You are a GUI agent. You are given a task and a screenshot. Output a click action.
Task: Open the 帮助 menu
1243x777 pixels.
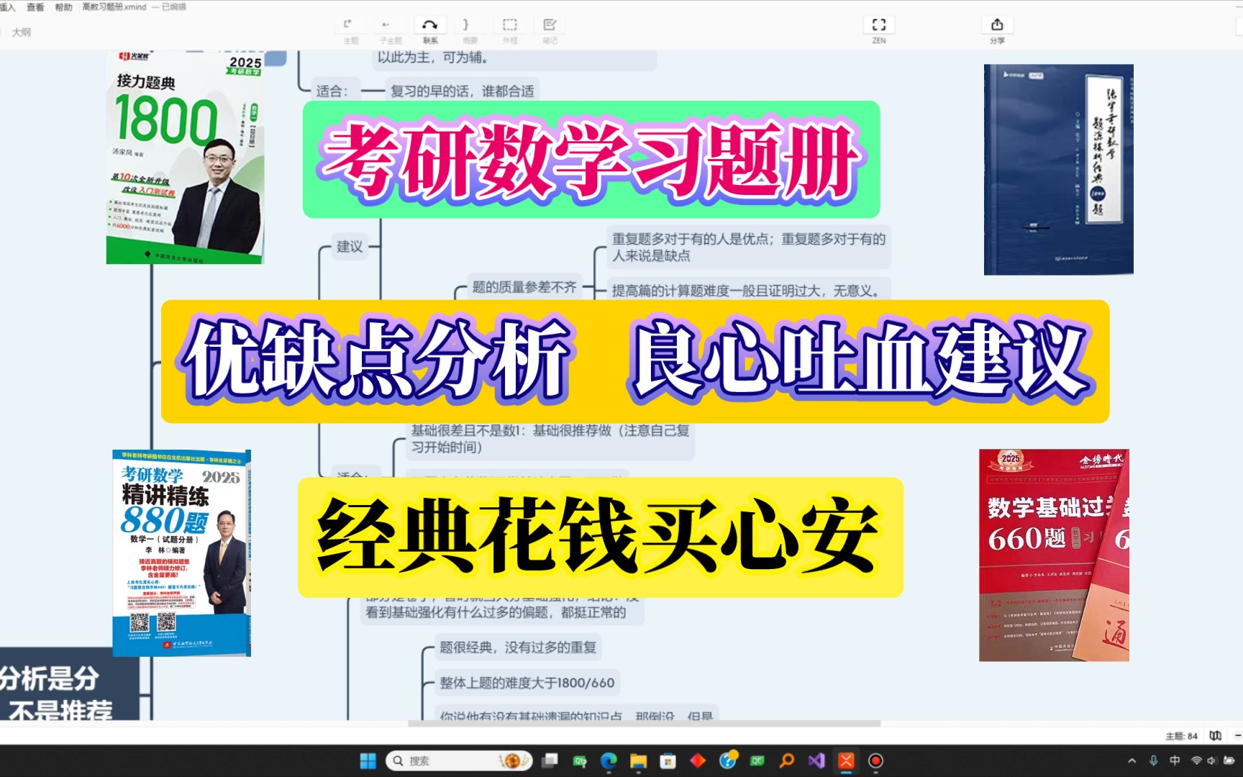tap(63, 6)
